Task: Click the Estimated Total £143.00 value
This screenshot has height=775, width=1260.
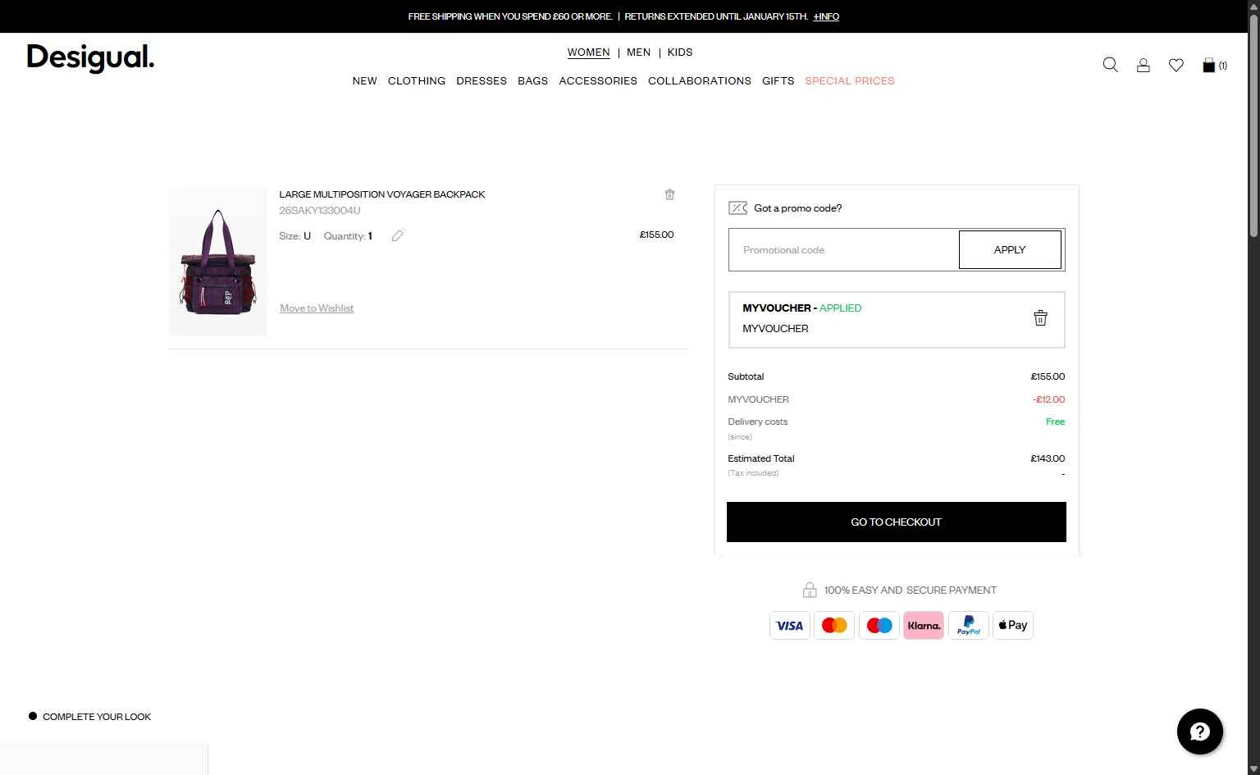Action: point(1048,458)
